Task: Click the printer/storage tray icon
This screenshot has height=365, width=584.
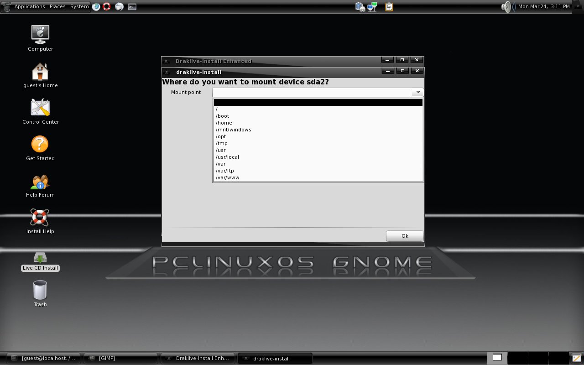Action: (360, 6)
